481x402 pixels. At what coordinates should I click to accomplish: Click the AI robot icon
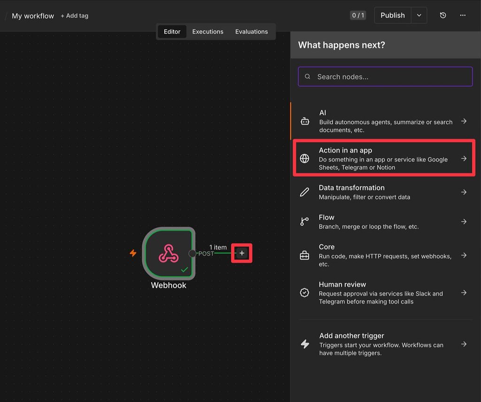point(305,122)
